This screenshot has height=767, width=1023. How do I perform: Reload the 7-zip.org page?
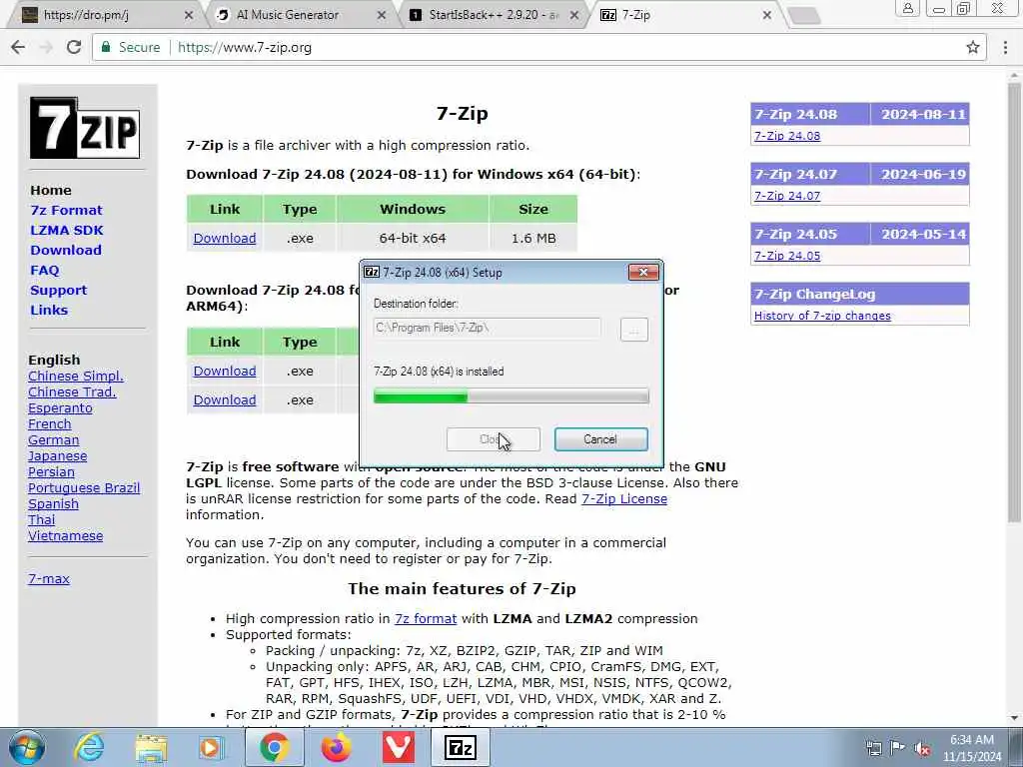coord(74,47)
